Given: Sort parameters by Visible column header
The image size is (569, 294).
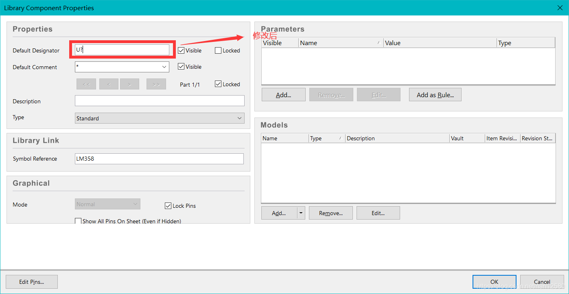Looking at the screenshot, I should pos(280,43).
